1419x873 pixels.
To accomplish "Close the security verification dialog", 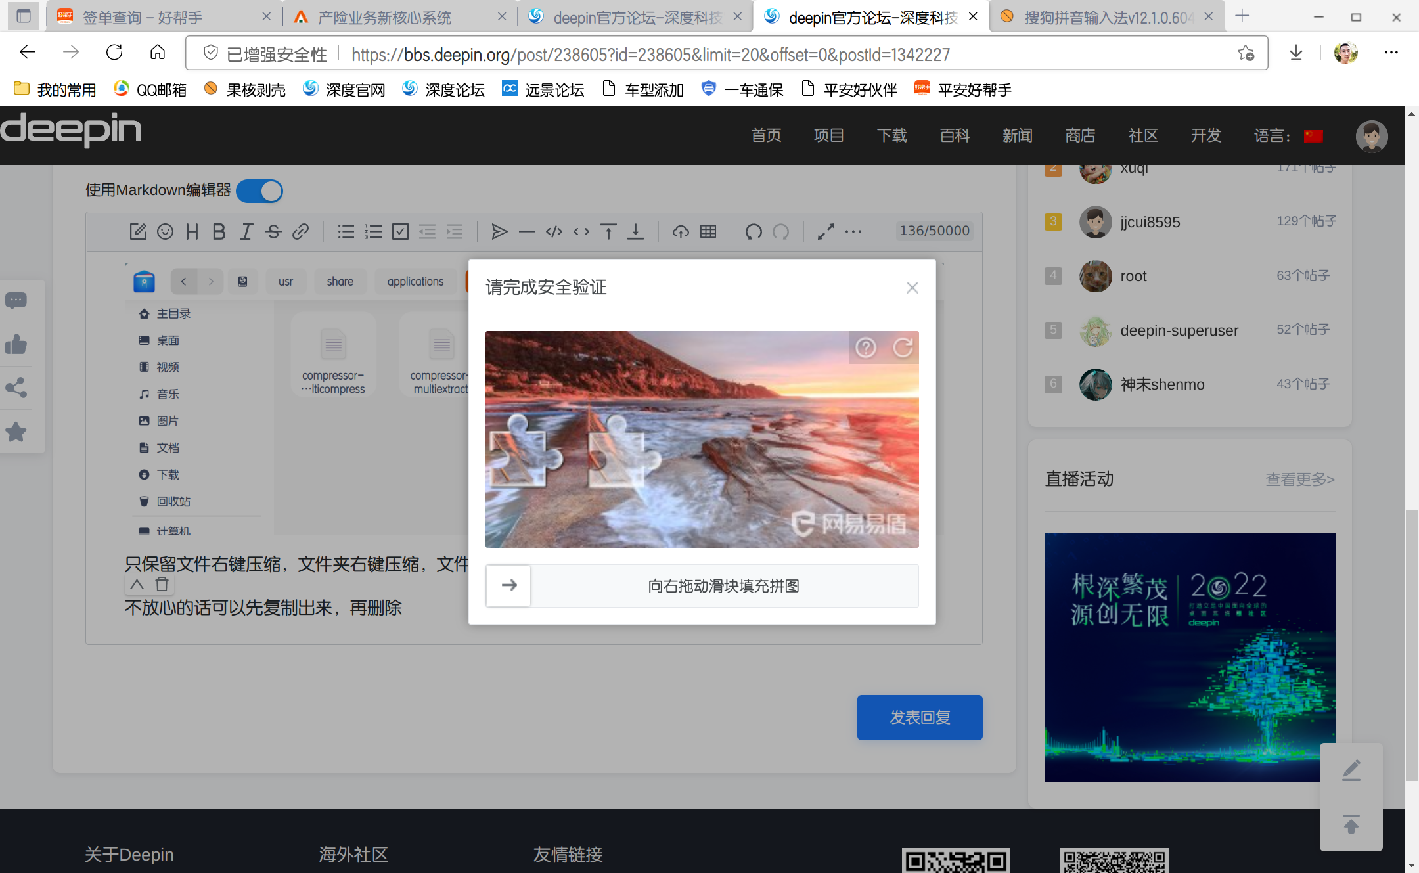I will (912, 288).
